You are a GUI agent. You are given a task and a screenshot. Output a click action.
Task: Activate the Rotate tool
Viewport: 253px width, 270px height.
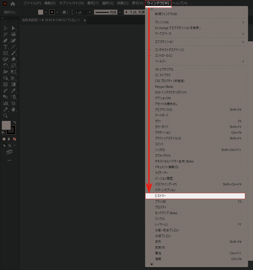[x=5, y=66]
